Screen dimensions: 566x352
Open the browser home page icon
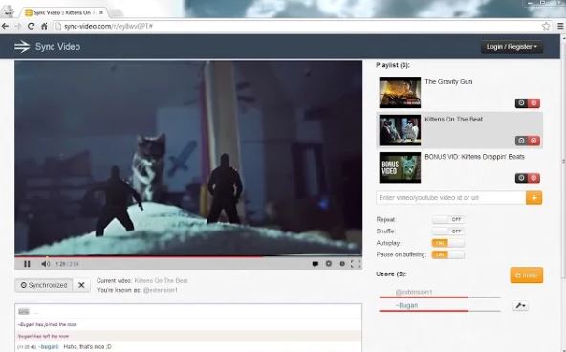click(x=44, y=26)
